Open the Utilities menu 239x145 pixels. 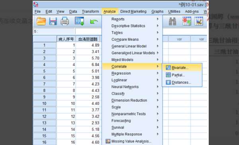[x=174, y=11]
